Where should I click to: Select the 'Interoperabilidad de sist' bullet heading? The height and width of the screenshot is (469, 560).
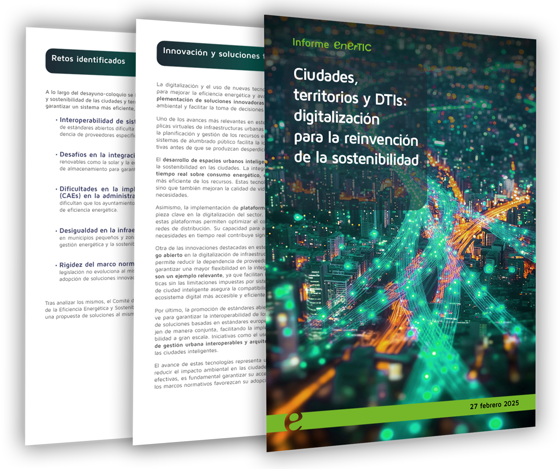(97, 121)
